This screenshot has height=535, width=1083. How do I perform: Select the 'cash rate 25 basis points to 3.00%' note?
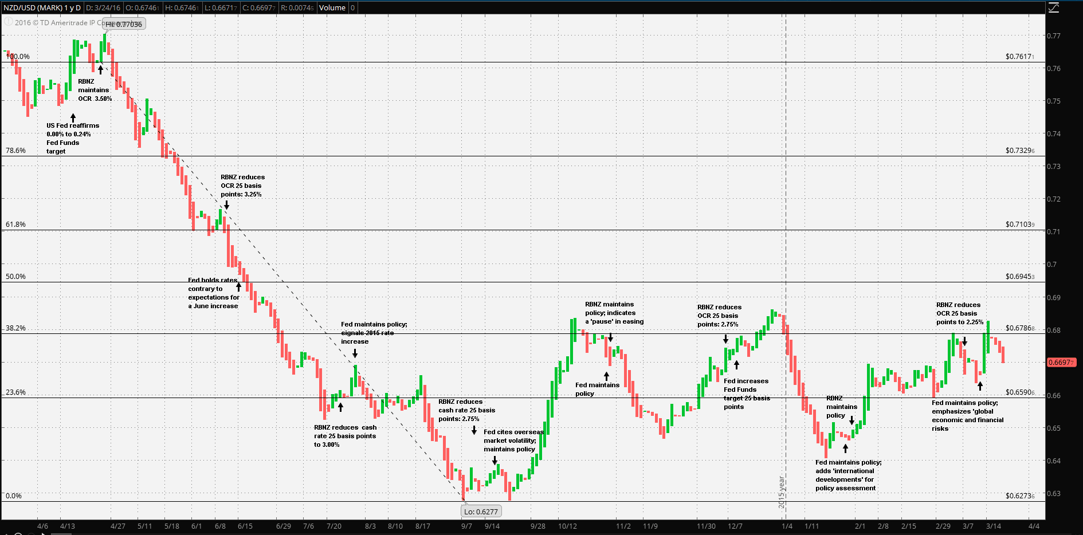pos(346,436)
